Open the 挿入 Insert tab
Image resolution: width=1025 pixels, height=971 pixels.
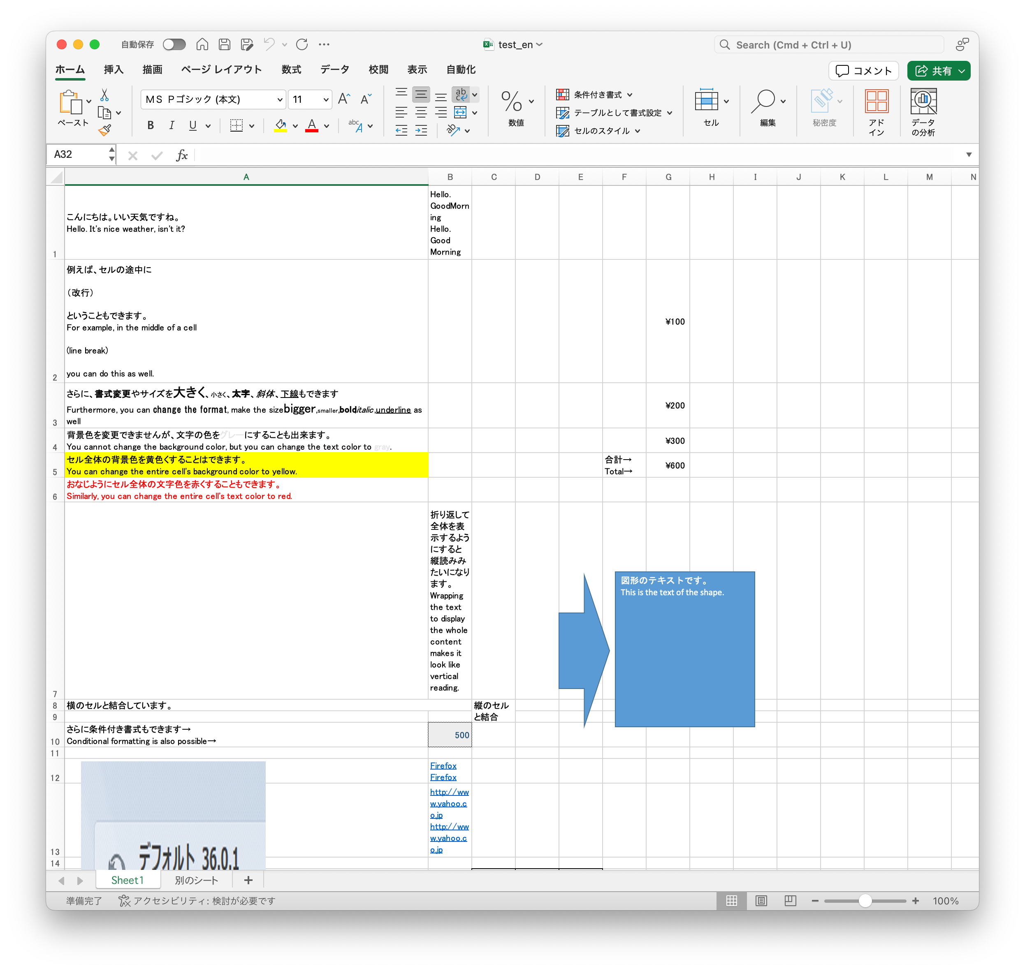point(114,70)
